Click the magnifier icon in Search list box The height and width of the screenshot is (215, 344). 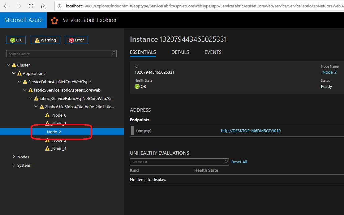pyautogui.click(x=226, y=162)
